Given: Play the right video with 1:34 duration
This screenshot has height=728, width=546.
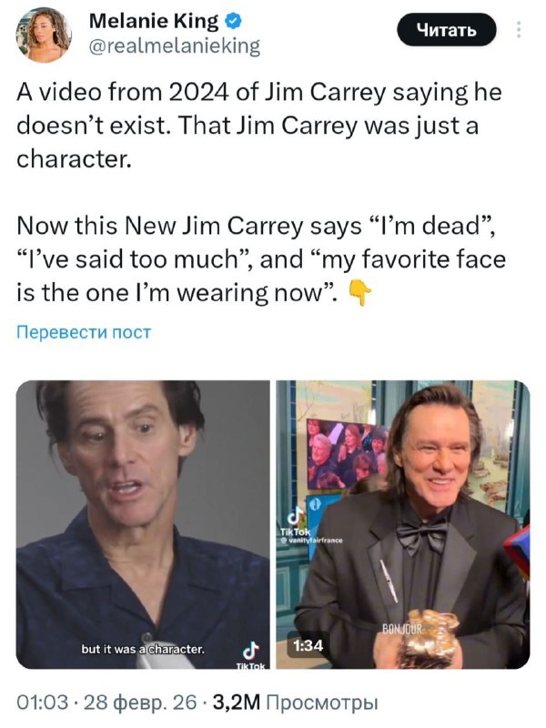Looking at the screenshot, I should click(x=402, y=525).
